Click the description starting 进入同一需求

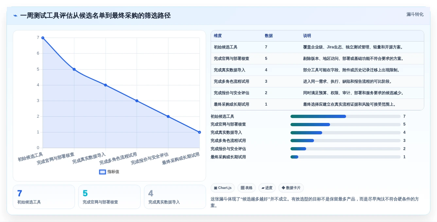click(x=348, y=81)
